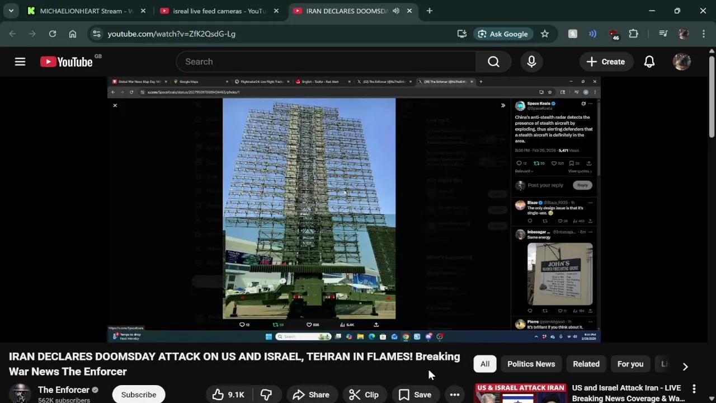
Task: Open the YouTube guide hamburger menu
Action: (20, 62)
